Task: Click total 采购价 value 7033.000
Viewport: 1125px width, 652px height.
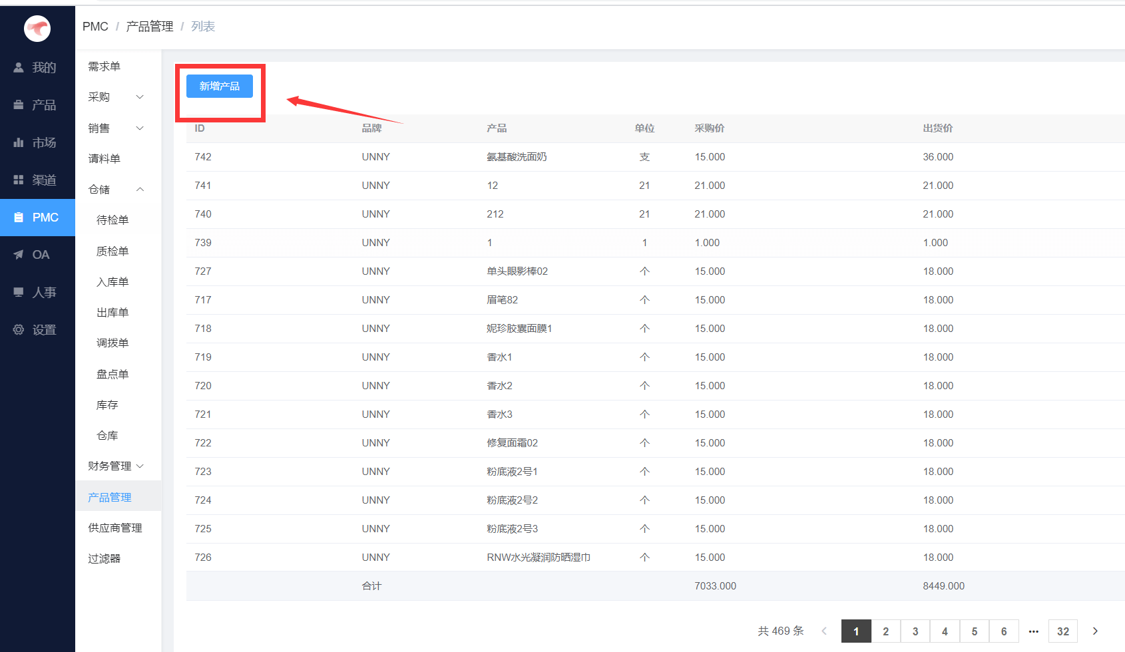Action: pos(715,586)
